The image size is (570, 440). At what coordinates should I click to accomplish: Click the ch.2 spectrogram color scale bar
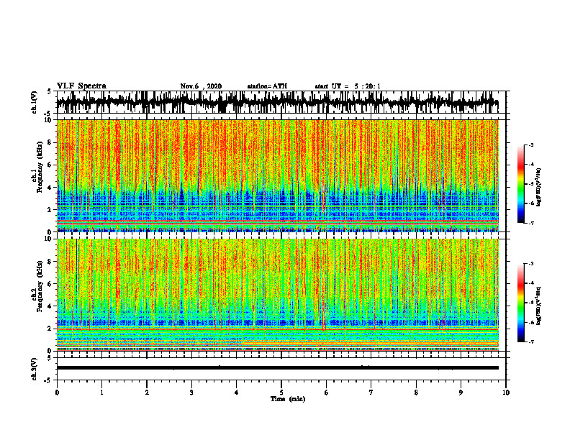tap(520, 303)
